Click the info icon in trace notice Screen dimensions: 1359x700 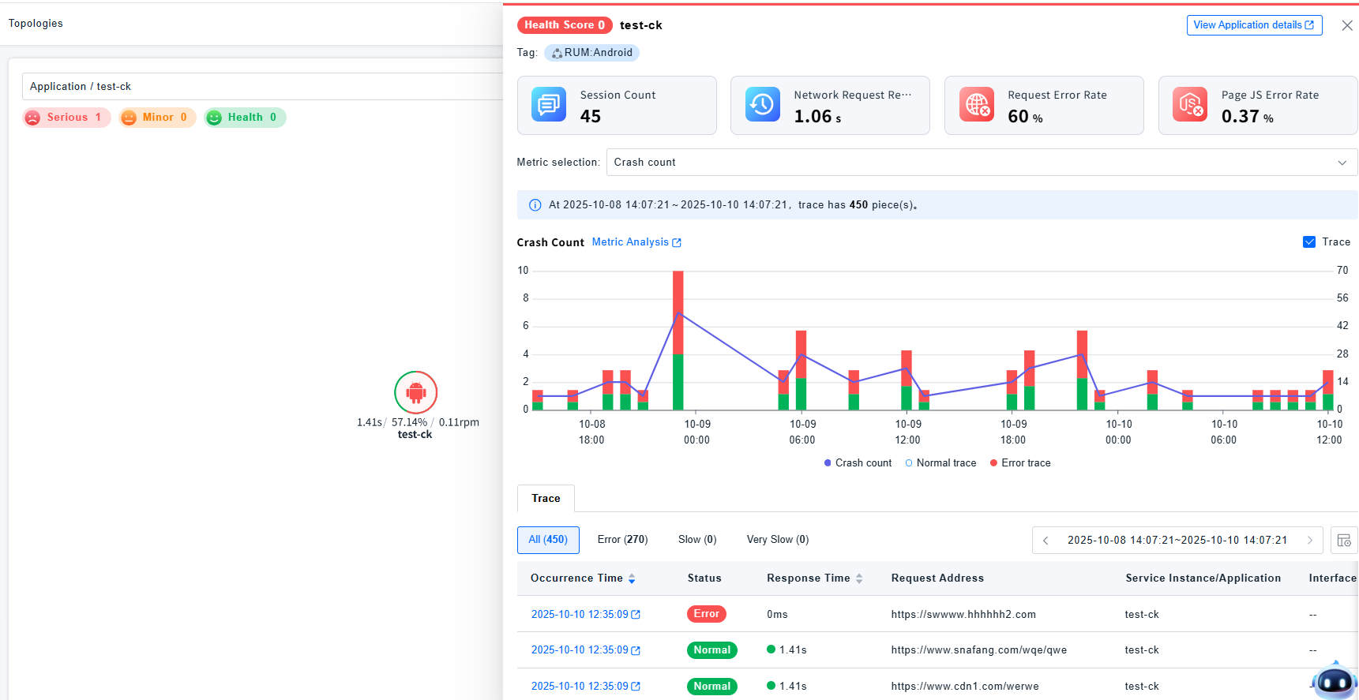(535, 205)
